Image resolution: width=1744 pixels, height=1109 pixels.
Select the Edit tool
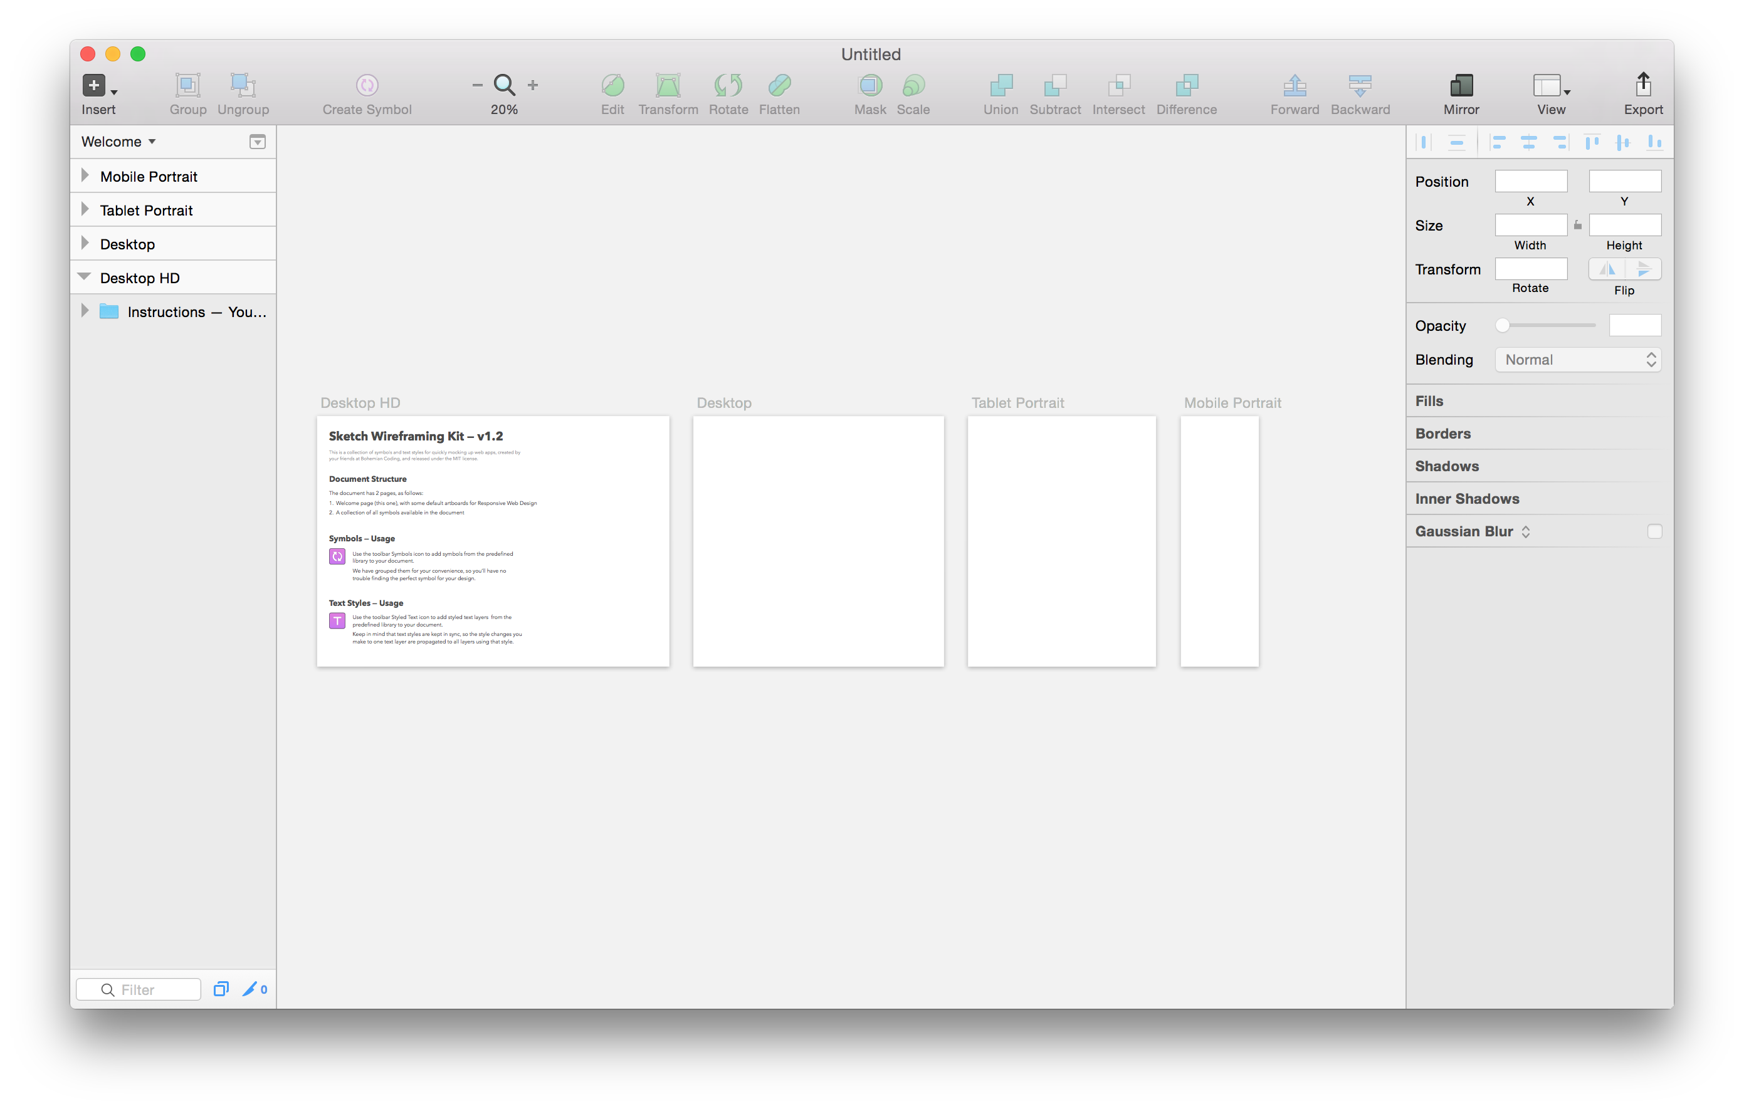click(612, 85)
